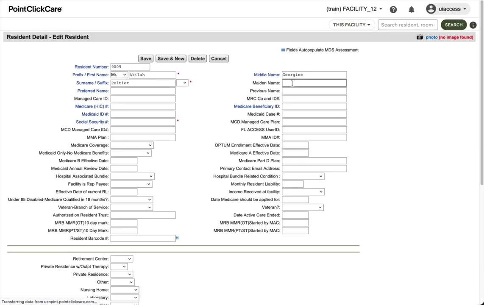Focus the Medicare Beneficiary ID field

pos(314,106)
